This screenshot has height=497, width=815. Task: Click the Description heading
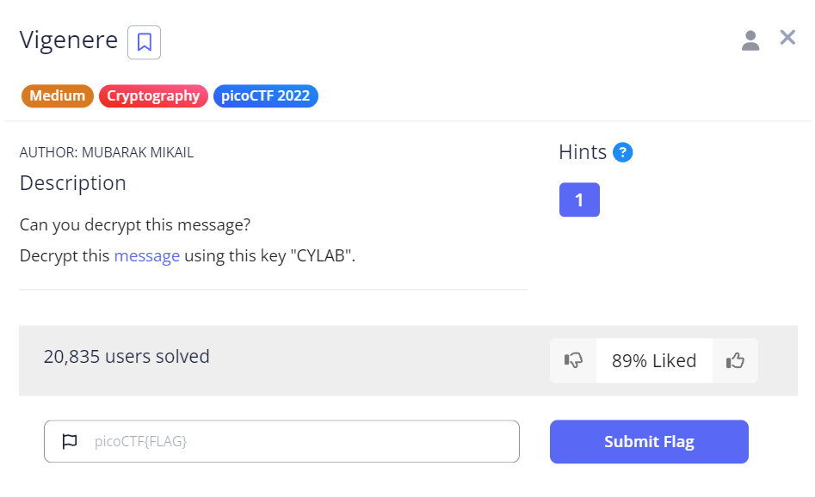[73, 183]
